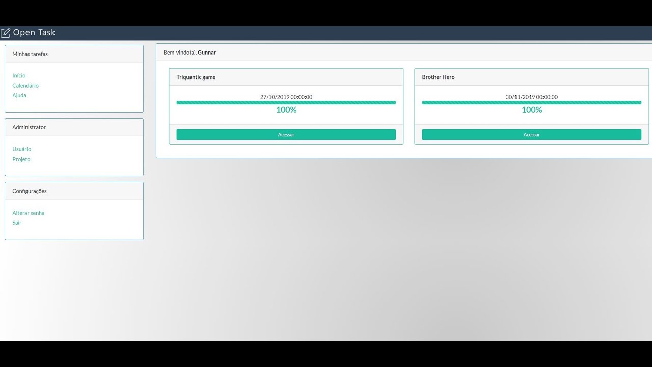This screenshot has width=652, height=367.
Task: Click the Bem-vindo(a), Gunnar welcome text
Action: click(189, 53)
